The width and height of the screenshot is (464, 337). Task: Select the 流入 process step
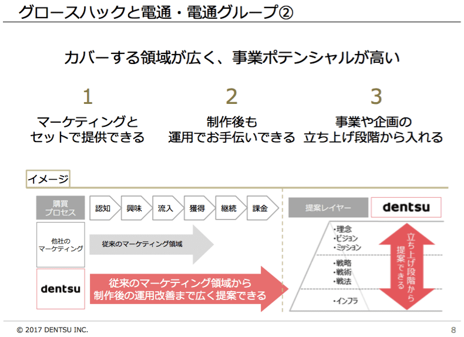click(167, 208)
